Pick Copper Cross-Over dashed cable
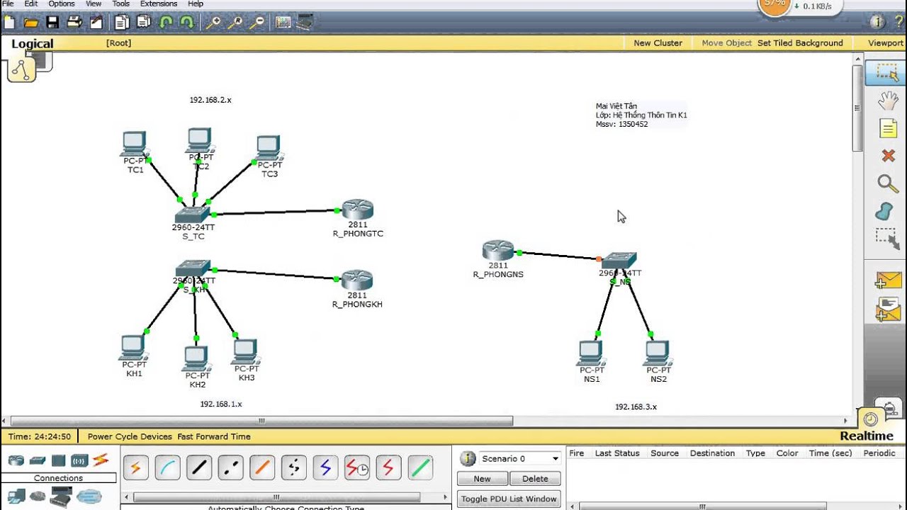The height and width of the screenshot is (510, 907). click(231, 467)
